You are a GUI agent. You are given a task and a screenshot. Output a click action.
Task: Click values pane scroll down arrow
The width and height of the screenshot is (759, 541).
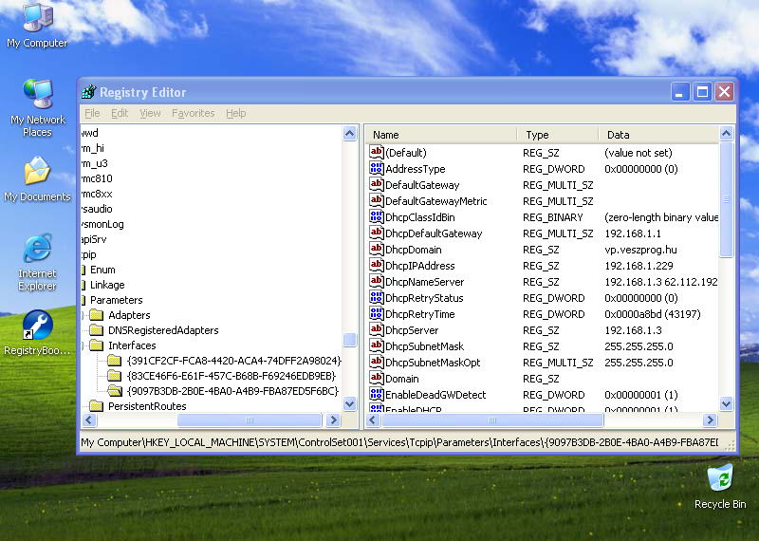pyautogui.click(x=726, y=403)
